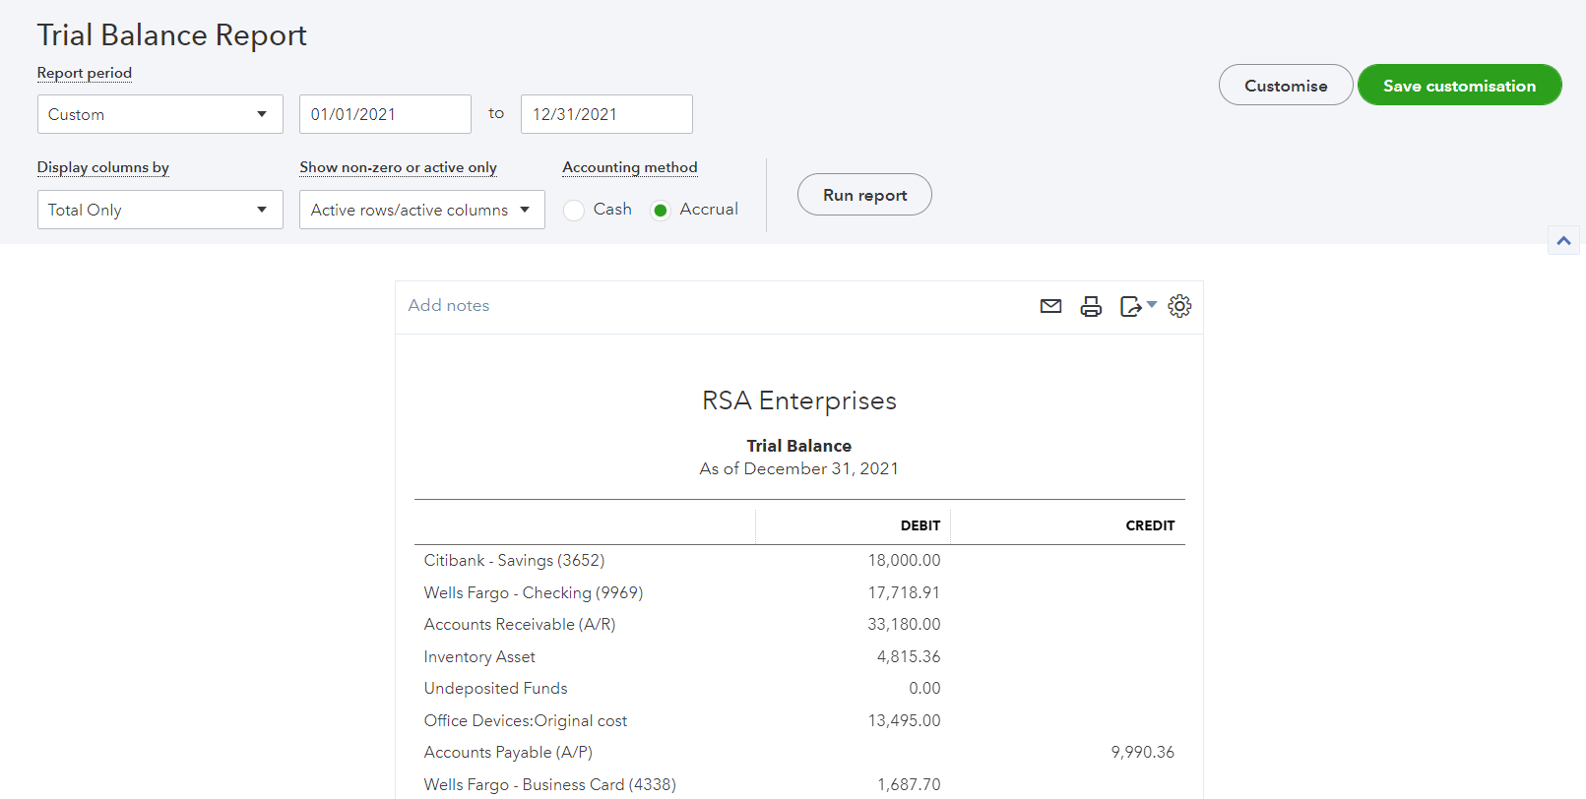Click the end date field 12/31/2021
Viewport: 1586px width, 799px height.
click(x=606, y=114)
